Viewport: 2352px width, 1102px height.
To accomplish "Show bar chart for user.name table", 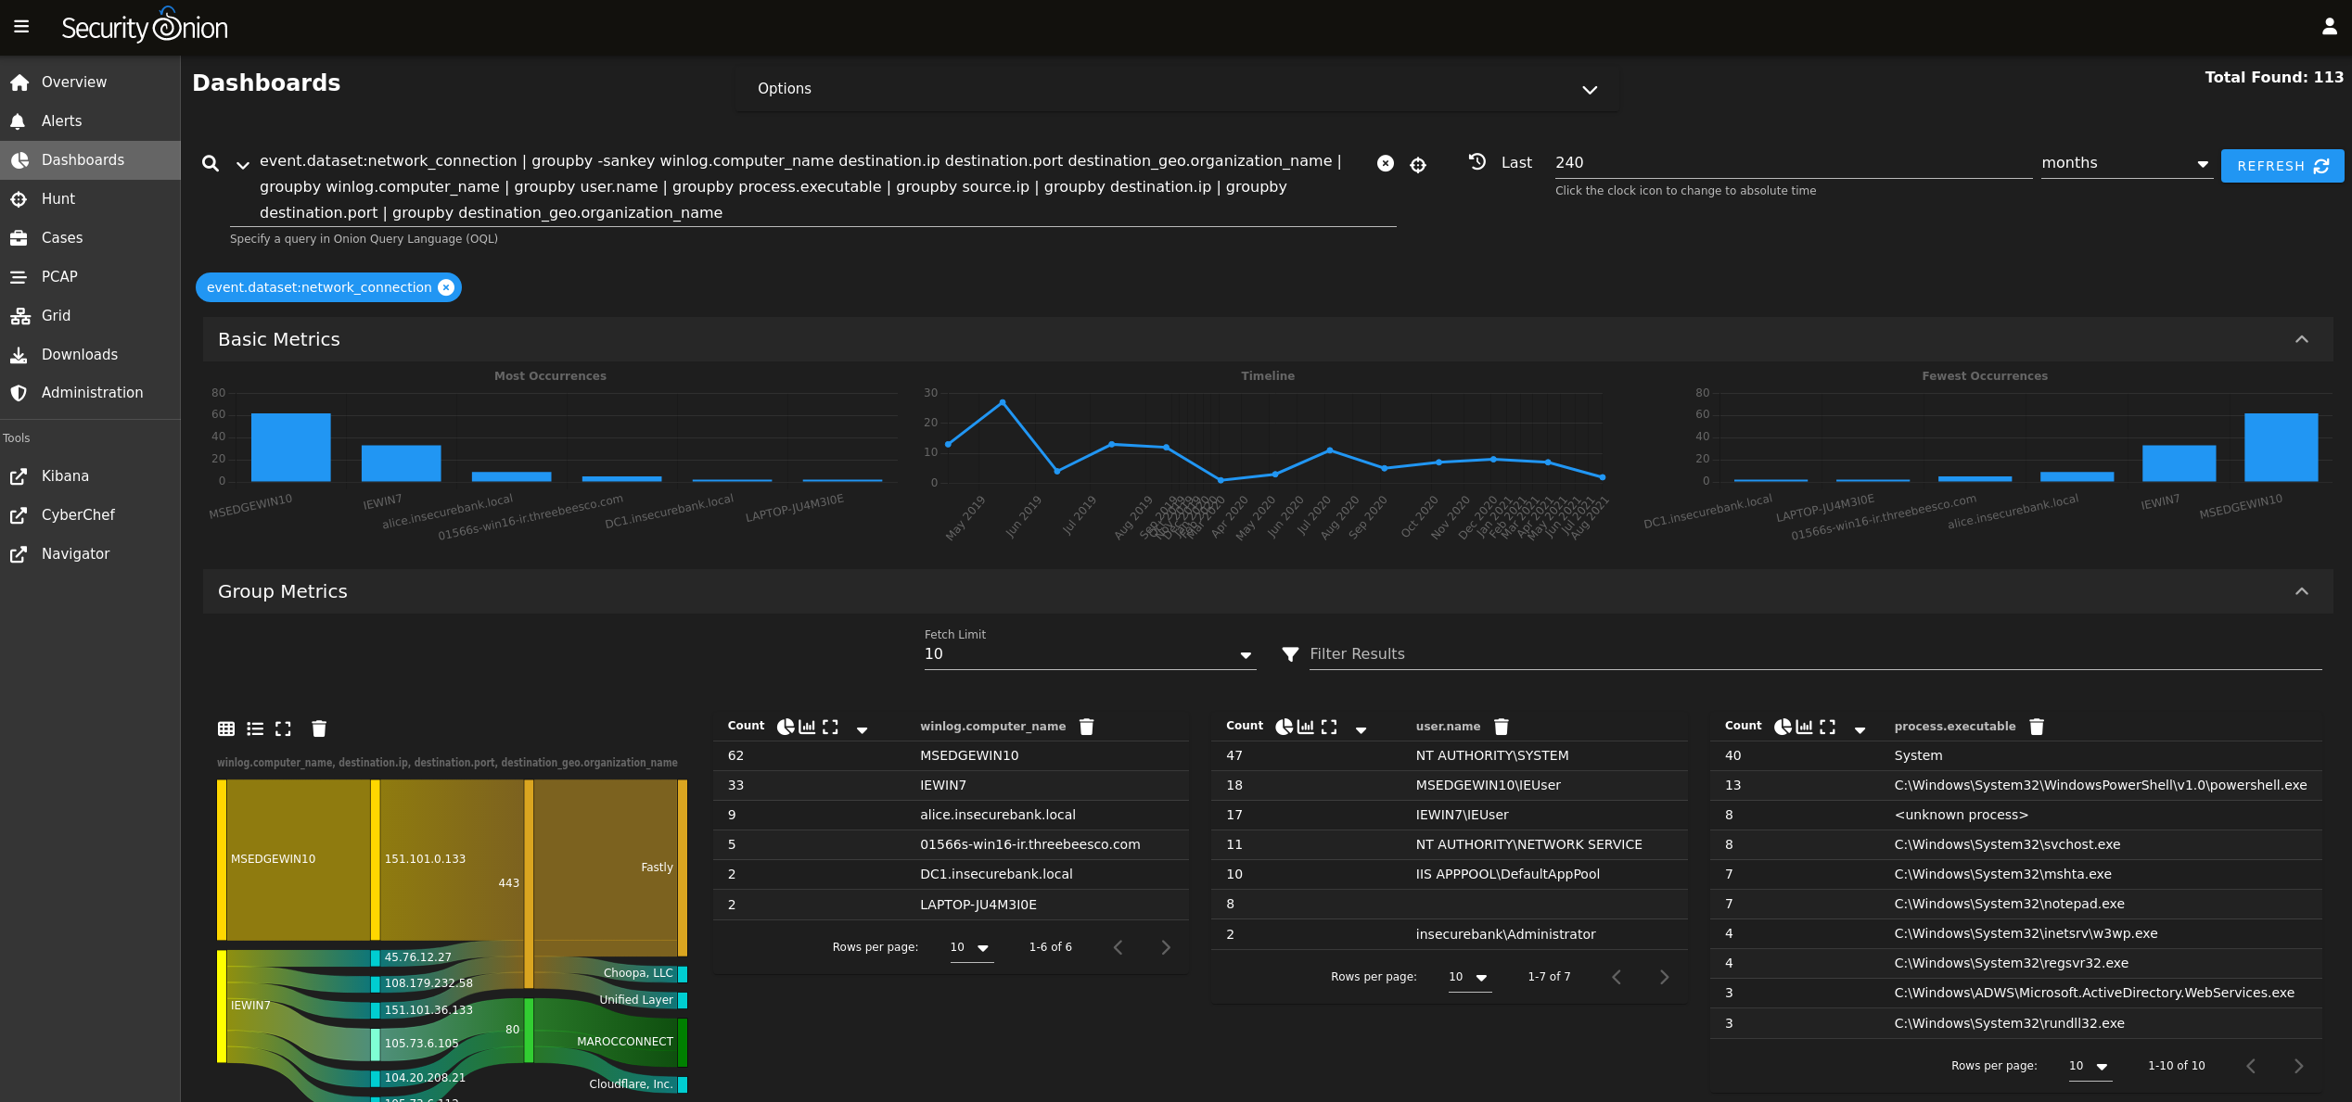I will tap(1305, 727).
